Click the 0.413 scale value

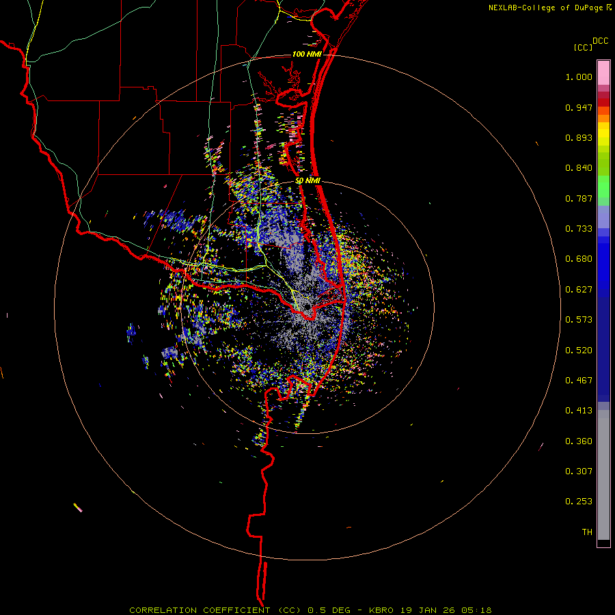[x=579, y=411]
